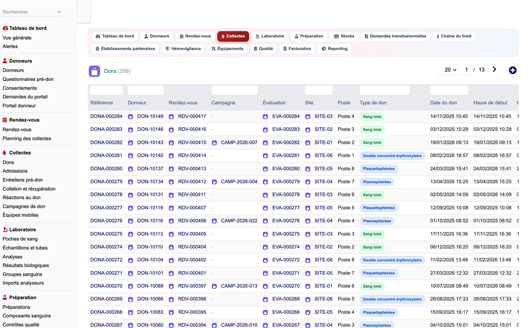Open Questionnaires pré-don in sidebar
The height and width of the screenshot is (328, 530).
point(28,79)
